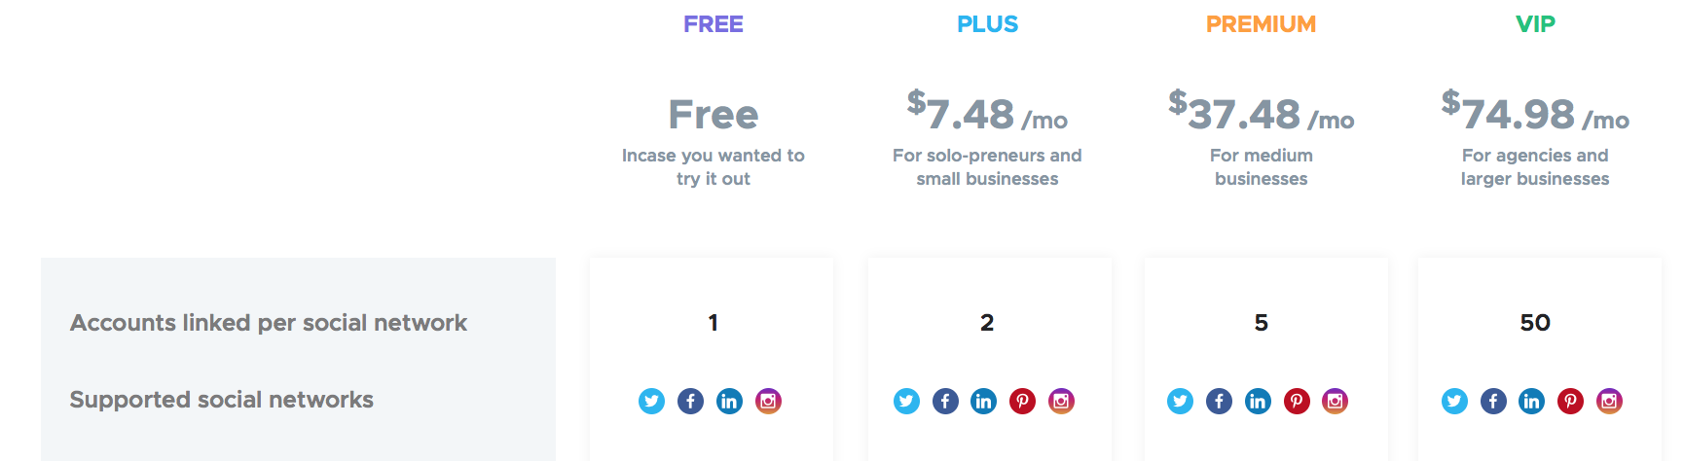Viewport: 1684px width, 461px height.
Task: Select the FREE plan heading
Action: tap(714, 24)
